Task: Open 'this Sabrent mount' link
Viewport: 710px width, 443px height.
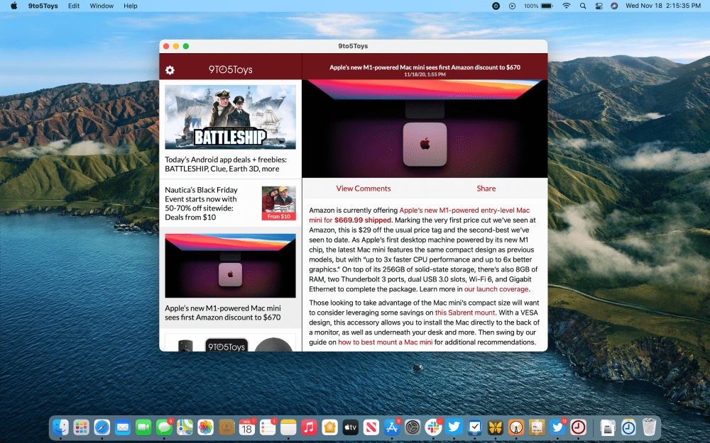Action: 465,313
